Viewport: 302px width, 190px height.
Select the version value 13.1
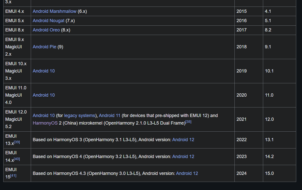(269, 140)
